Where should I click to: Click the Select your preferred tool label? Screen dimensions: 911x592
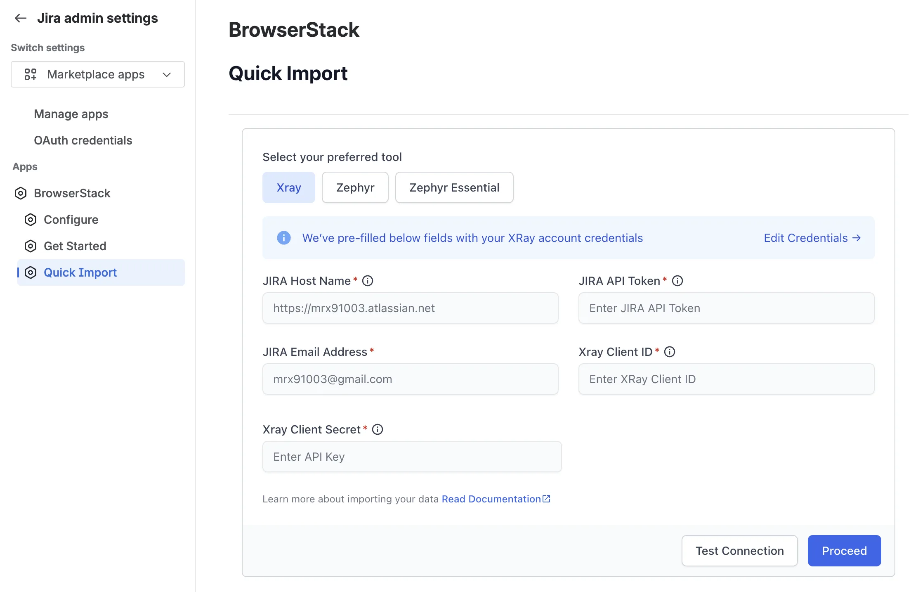coord(332,157)
